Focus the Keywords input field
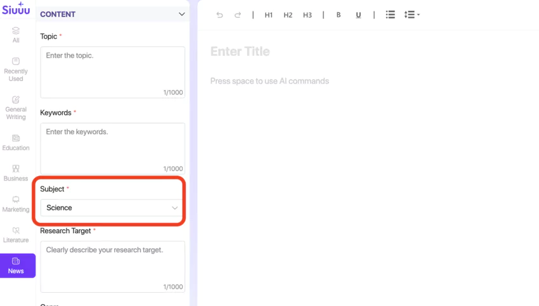 (112, 148)
